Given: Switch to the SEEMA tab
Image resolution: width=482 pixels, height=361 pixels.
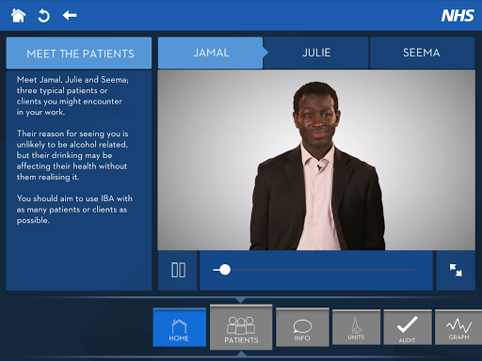Looking at the screenshot, I should 422,53.
